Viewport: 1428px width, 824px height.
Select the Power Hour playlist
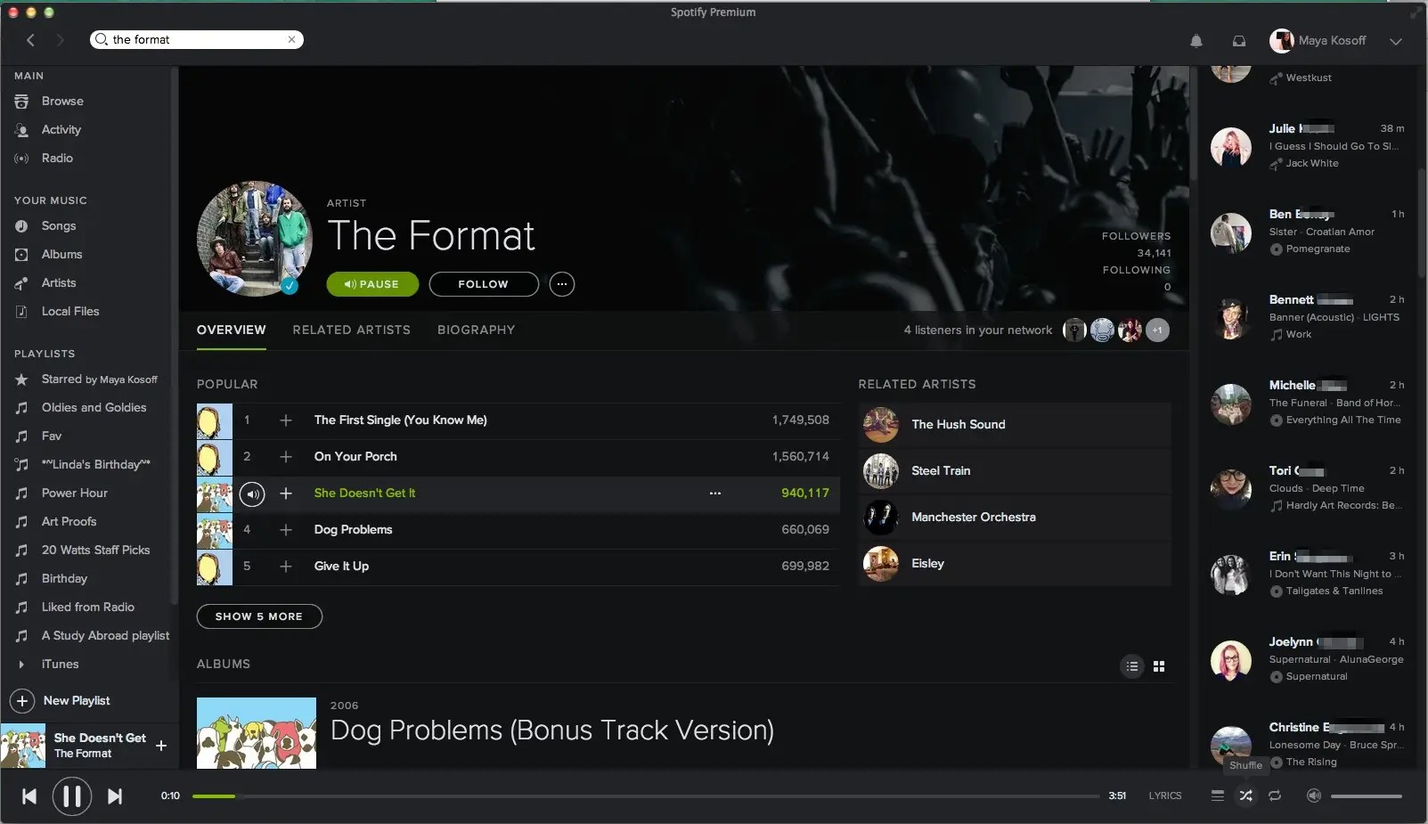coord(74,493)
